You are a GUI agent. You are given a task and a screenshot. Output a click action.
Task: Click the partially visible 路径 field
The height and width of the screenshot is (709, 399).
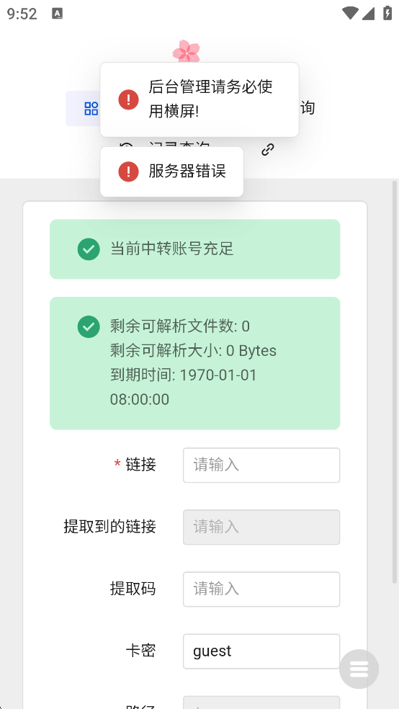(261, 703)
